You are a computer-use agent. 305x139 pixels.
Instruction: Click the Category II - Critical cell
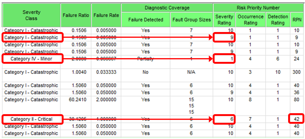tap(31, 119)
